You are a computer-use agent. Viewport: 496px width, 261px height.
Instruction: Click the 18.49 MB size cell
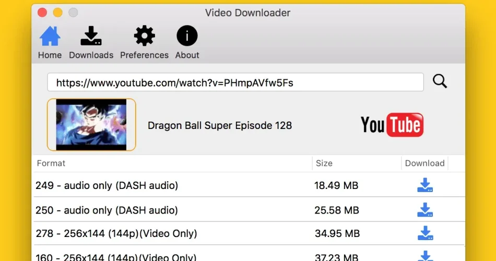tap(336, 185)
